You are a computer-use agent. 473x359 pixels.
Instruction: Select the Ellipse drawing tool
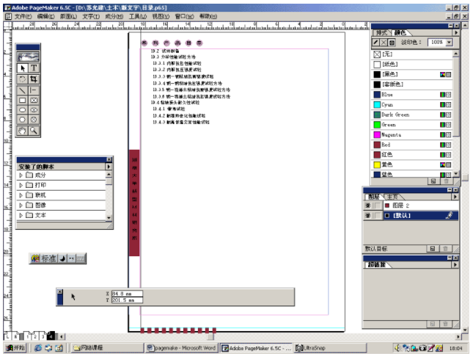[x=23, y=109]
